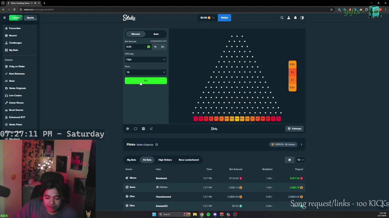Open the user profile icon
The height and width of the screenshot is (218, 389).
click(x=289, y=18)
